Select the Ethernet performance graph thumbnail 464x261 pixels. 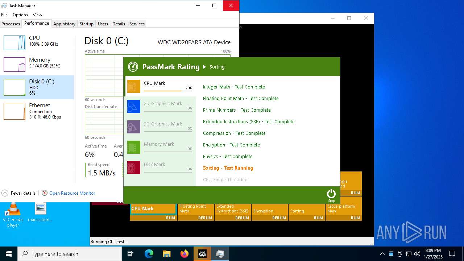(14, 111)
